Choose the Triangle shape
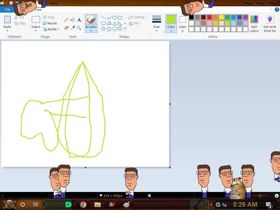 [115, 23]
